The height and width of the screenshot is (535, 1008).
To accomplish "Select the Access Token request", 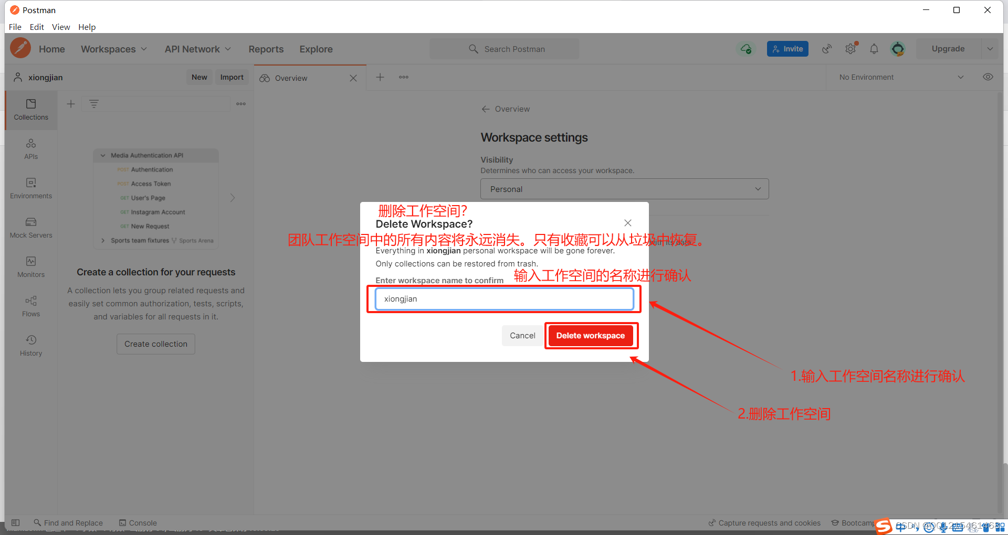I will [151, 184].
